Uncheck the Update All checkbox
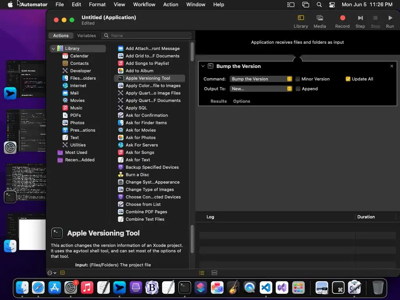The height and width of the screenshot is (300, 400). point(348,79)
